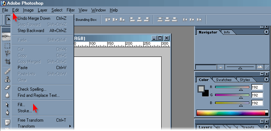Select the Rectangular Marquee tool
The image size is (271, 131).
click(x=7, y=46)
